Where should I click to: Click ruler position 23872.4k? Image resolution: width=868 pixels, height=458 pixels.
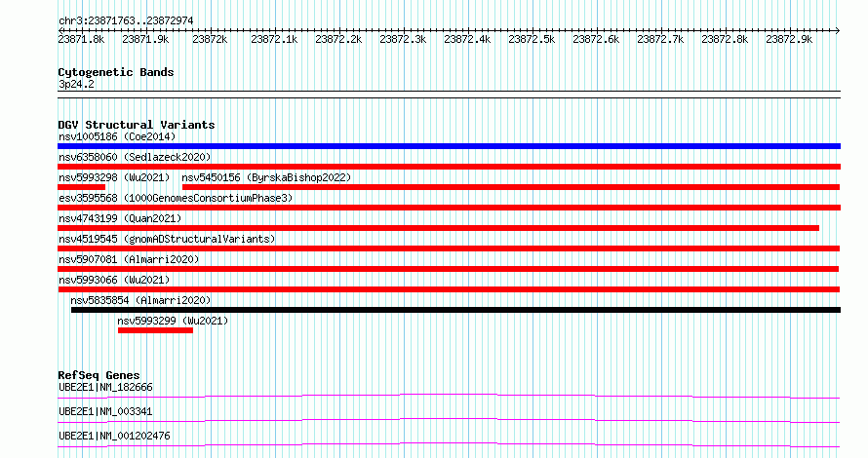click(467, 39)
